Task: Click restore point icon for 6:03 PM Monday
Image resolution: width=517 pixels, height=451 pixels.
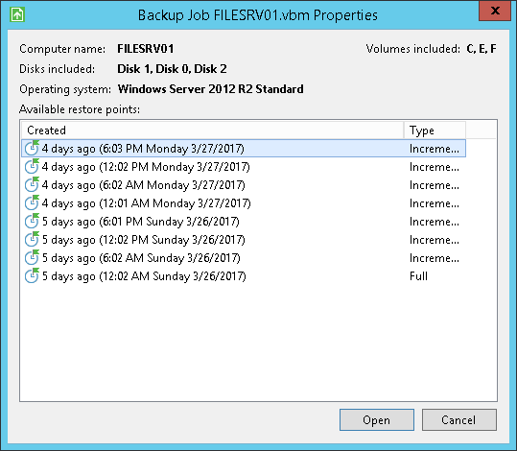Action: (x=32, y=148)
